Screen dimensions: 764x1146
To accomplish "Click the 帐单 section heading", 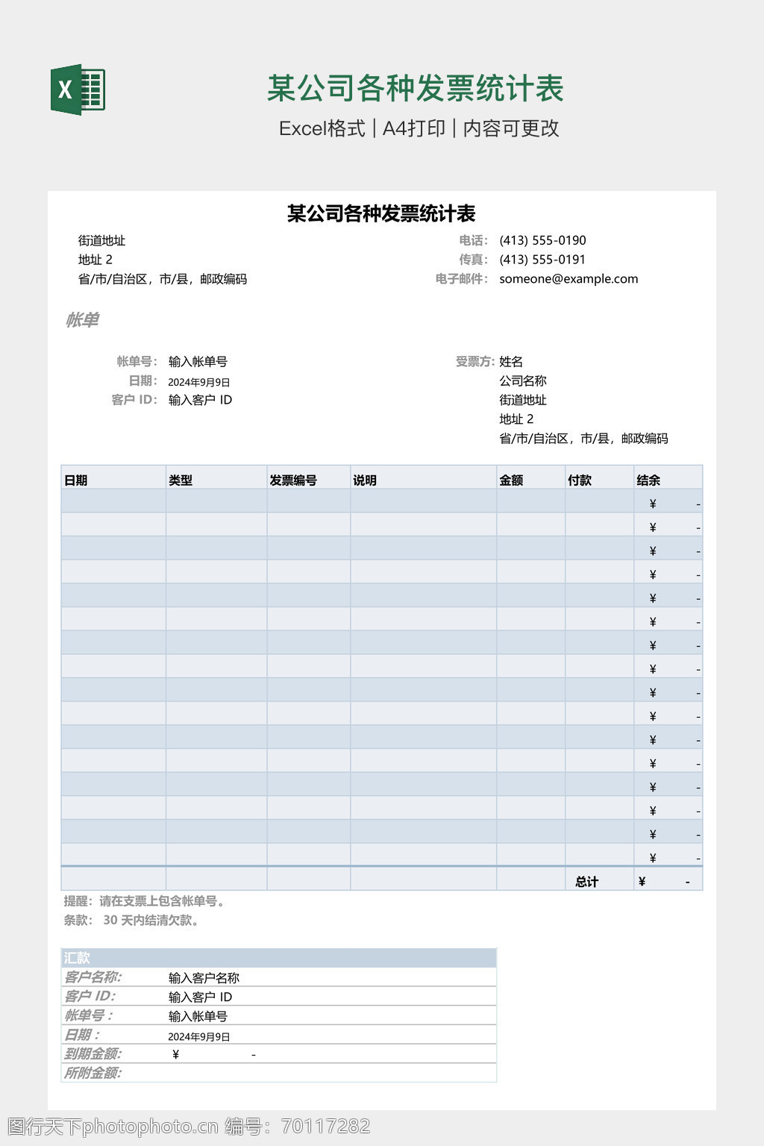I will point(82,320).
